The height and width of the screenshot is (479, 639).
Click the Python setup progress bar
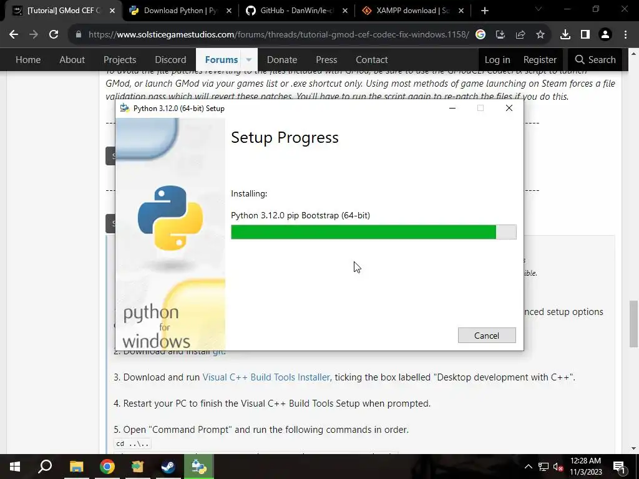pyautogui.click(x=373, y=232)
